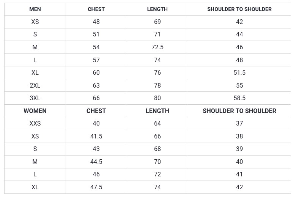
Task: Select the women's S length value 68
Action: tap(157, 149)
